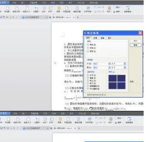146x142 pixels.
Task: Click 背景 background icon in lower ribbon
Action: [60, 119]
